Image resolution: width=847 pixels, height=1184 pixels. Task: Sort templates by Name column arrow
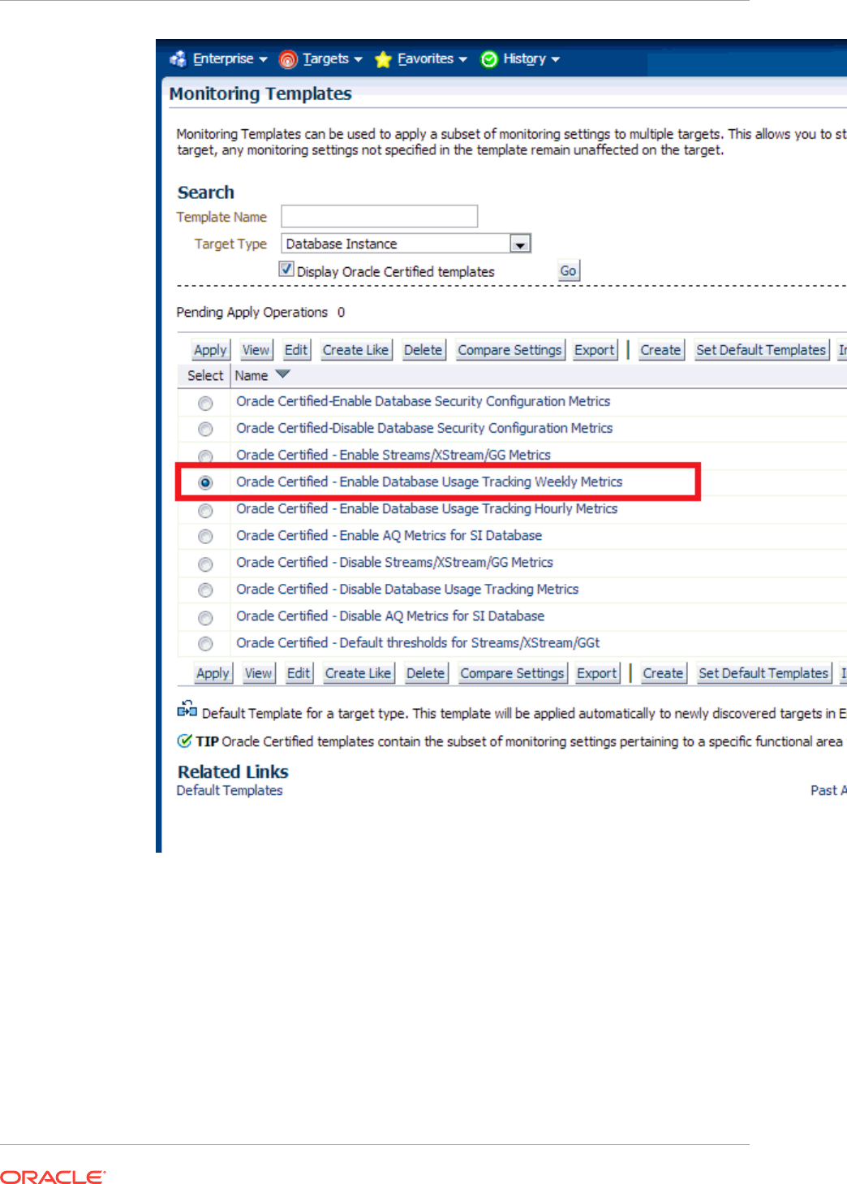[x=282, y=374]
